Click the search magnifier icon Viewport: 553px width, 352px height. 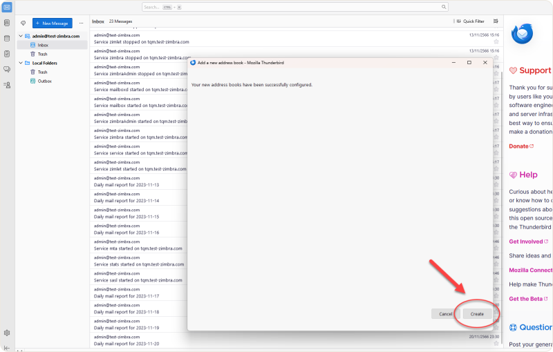444,7
